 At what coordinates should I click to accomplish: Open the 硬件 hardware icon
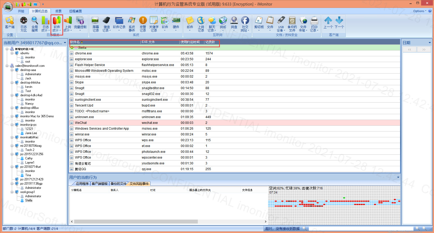click(176, 24)
